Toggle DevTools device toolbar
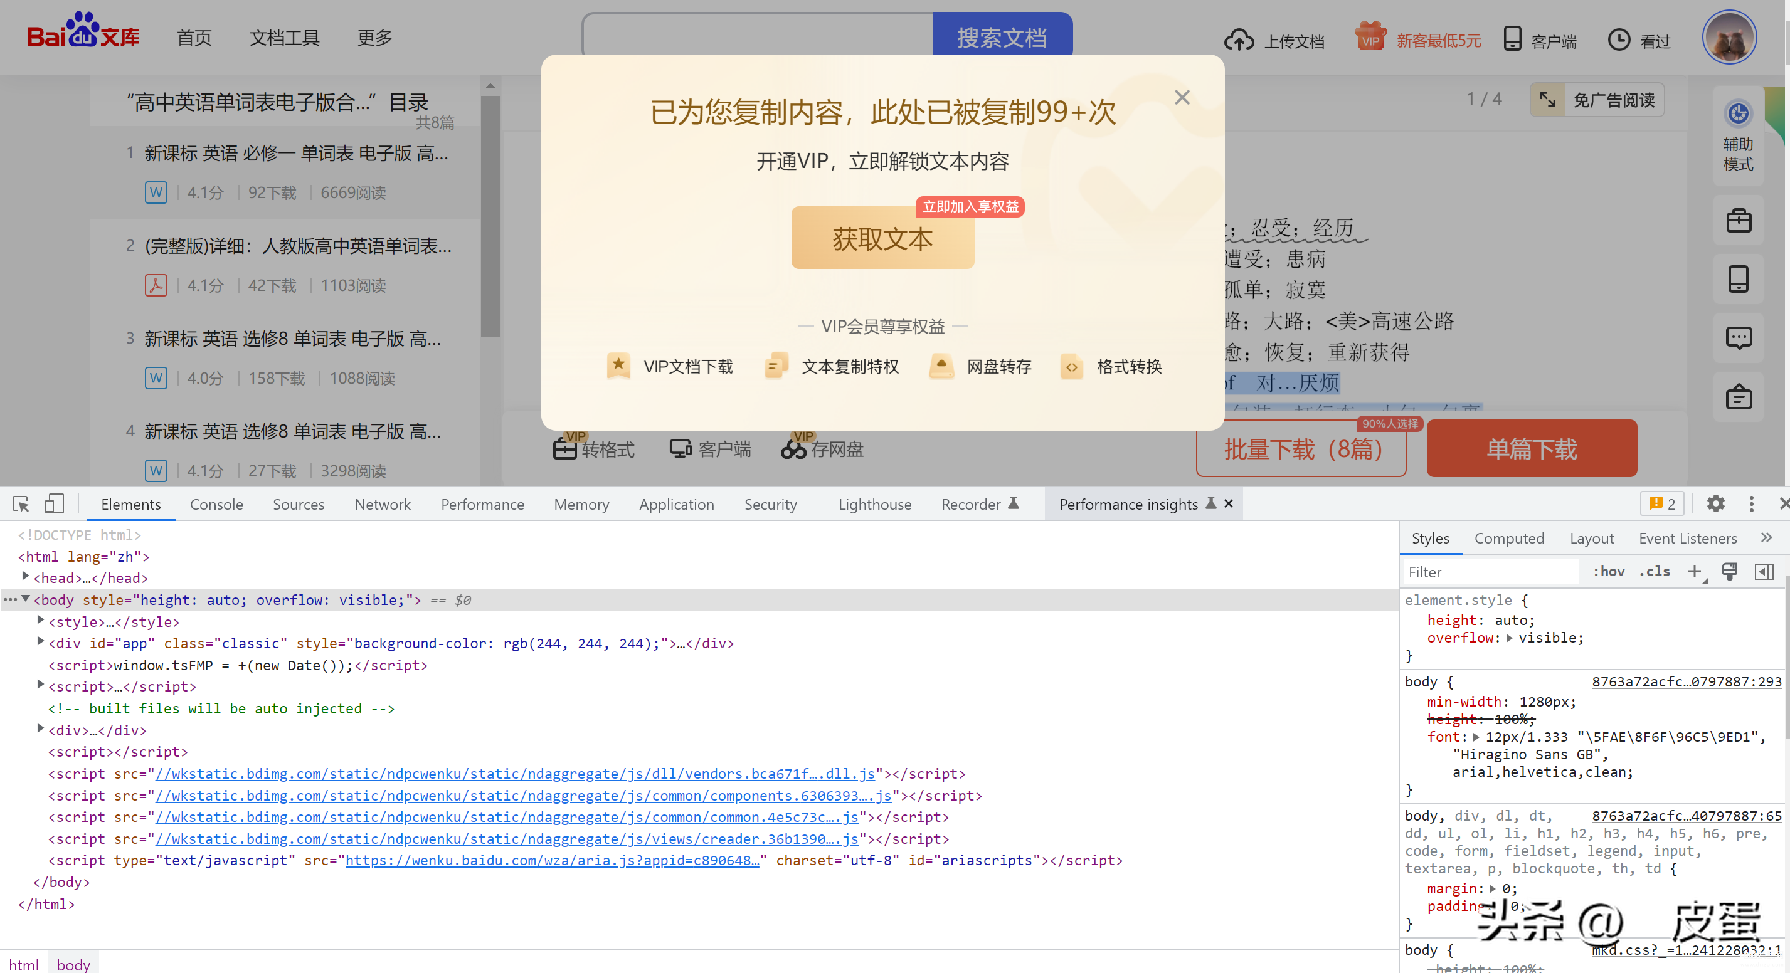The image size is (1790, 973). point(53,504)
